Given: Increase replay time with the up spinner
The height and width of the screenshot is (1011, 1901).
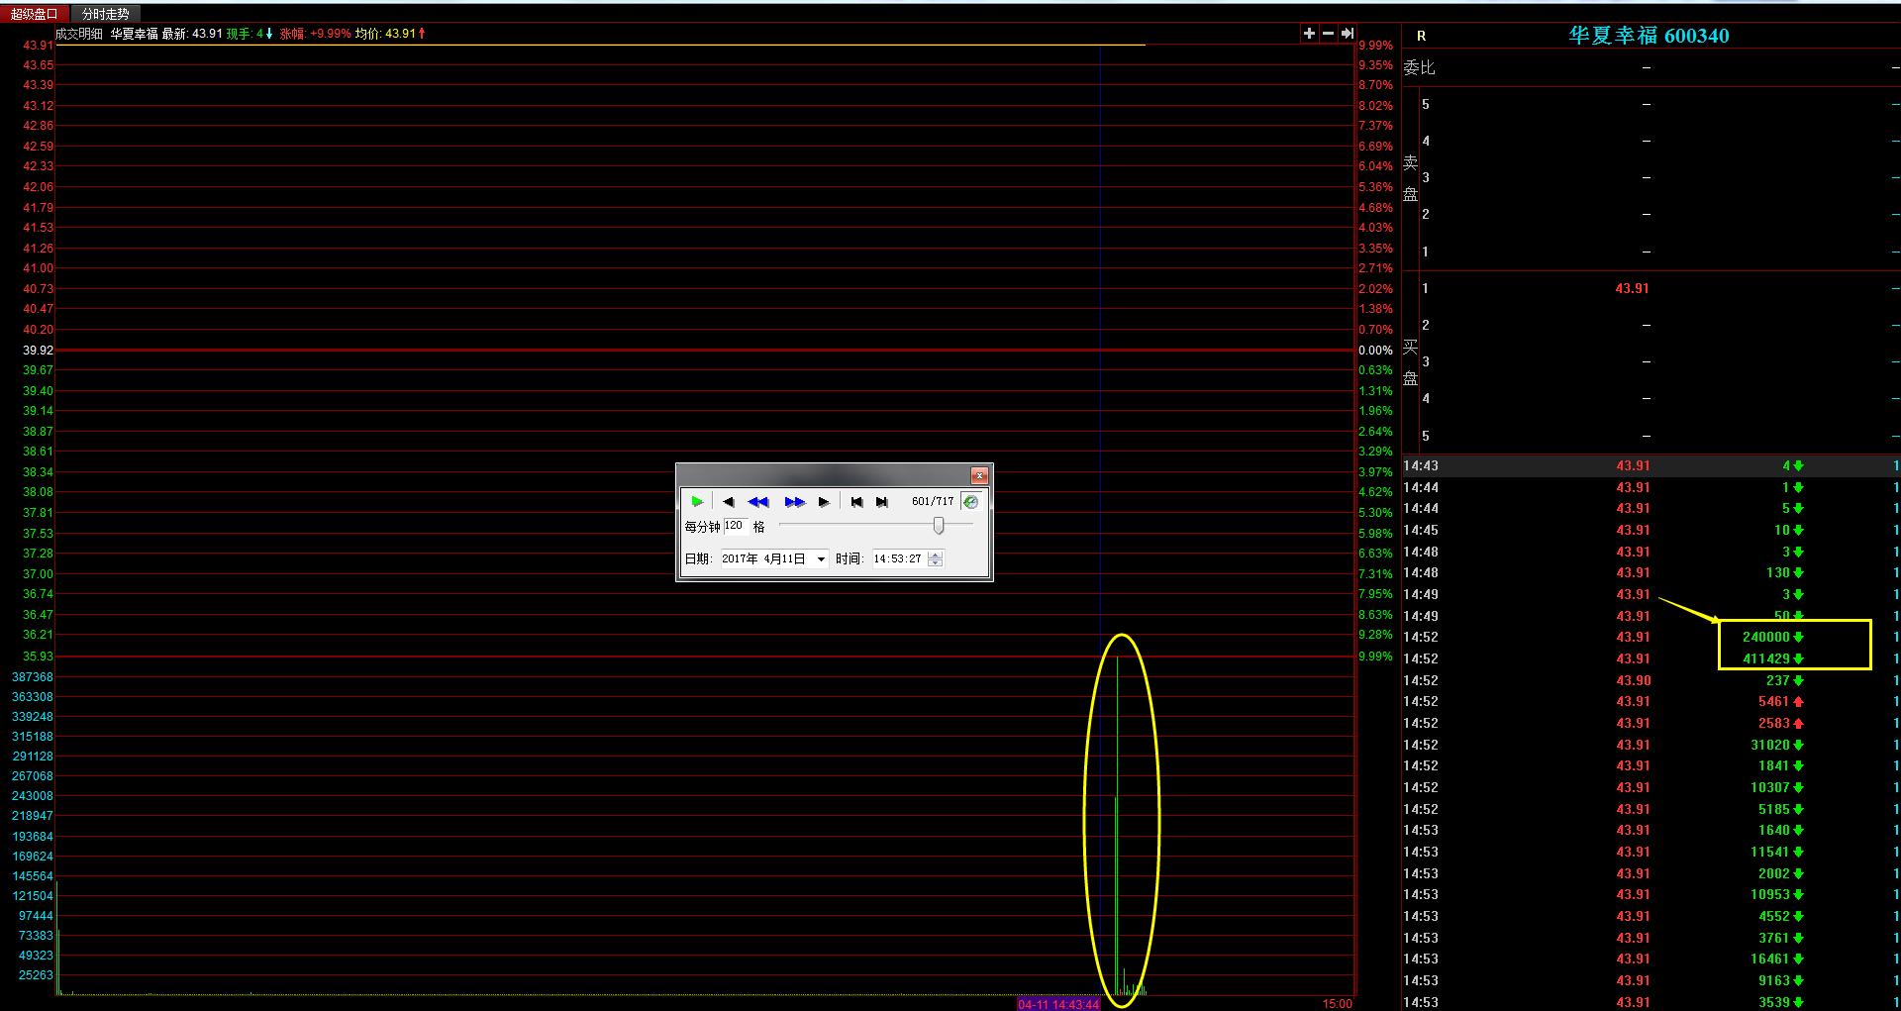Looking at the screenshot, I should click(x=936, y=555).
